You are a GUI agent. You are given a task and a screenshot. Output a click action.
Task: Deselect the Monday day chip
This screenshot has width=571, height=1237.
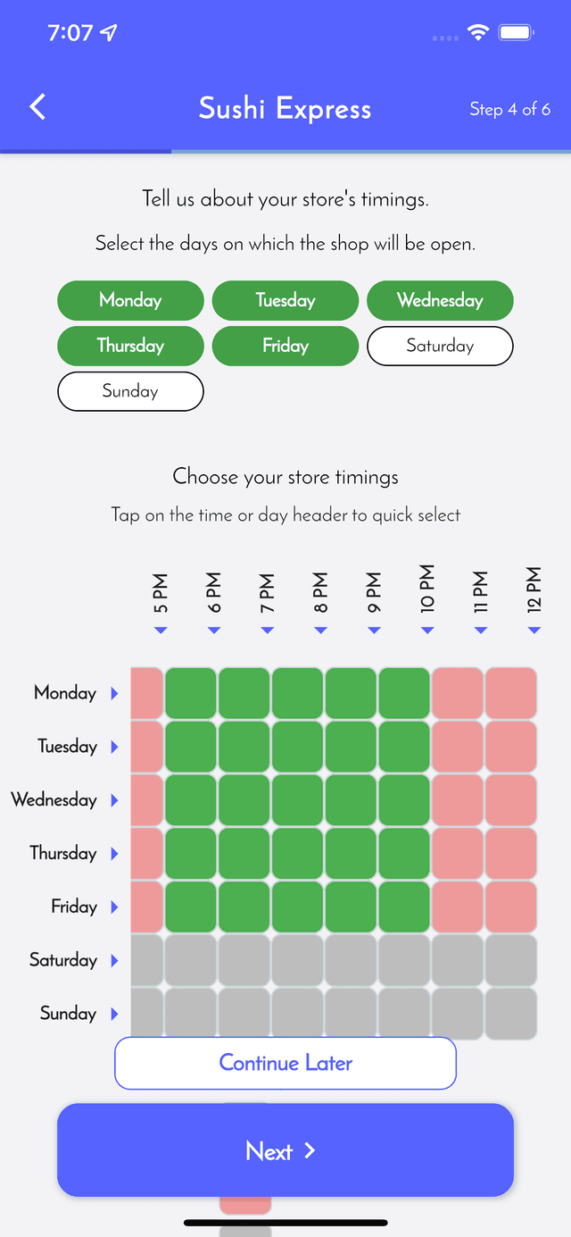130,300
